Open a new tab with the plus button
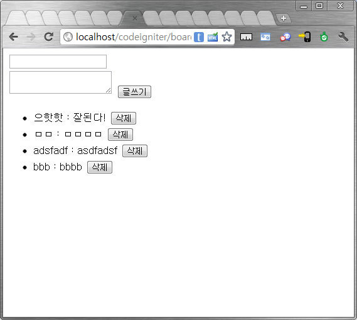This screenshot has height=320, width=357. coord(284,18)
